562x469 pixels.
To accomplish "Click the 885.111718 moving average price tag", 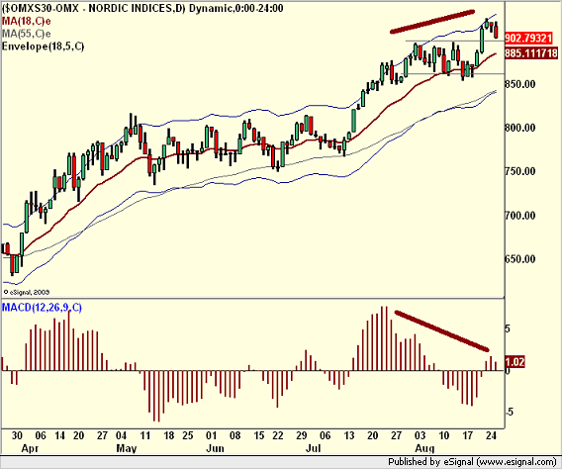I will [x=531, y=53].
